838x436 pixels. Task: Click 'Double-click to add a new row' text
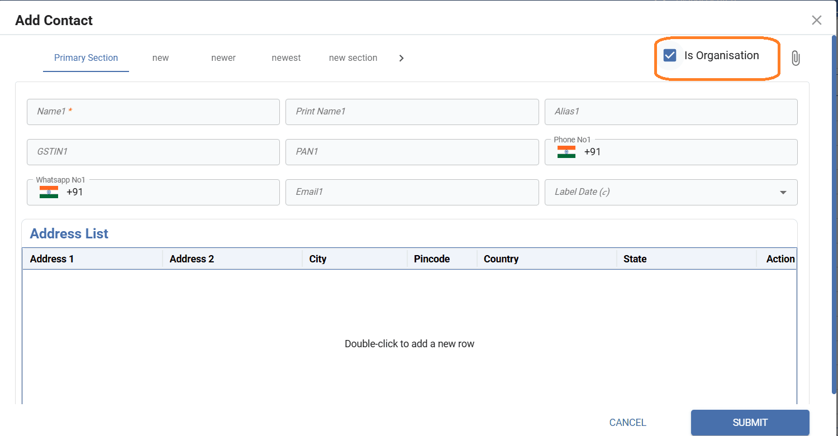click(x=410, y=344)
